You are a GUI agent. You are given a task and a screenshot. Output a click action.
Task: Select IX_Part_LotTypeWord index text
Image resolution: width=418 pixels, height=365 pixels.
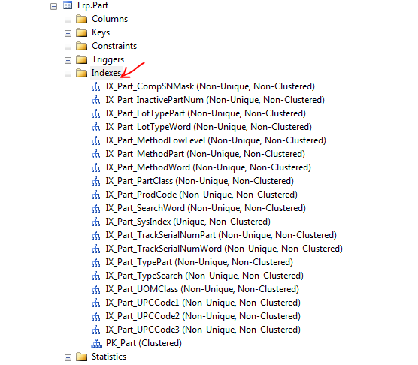point(209,127)
